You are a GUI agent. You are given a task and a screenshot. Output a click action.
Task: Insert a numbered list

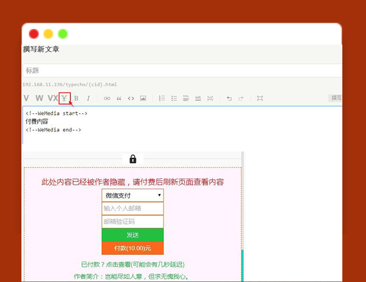162,98
